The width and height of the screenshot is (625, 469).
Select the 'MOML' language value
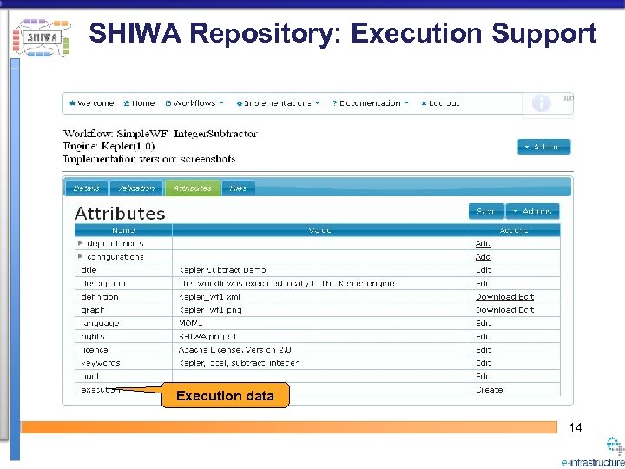point(190,323)
